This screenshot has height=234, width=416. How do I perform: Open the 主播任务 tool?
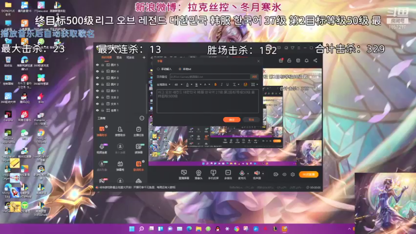tap(138, 131)
